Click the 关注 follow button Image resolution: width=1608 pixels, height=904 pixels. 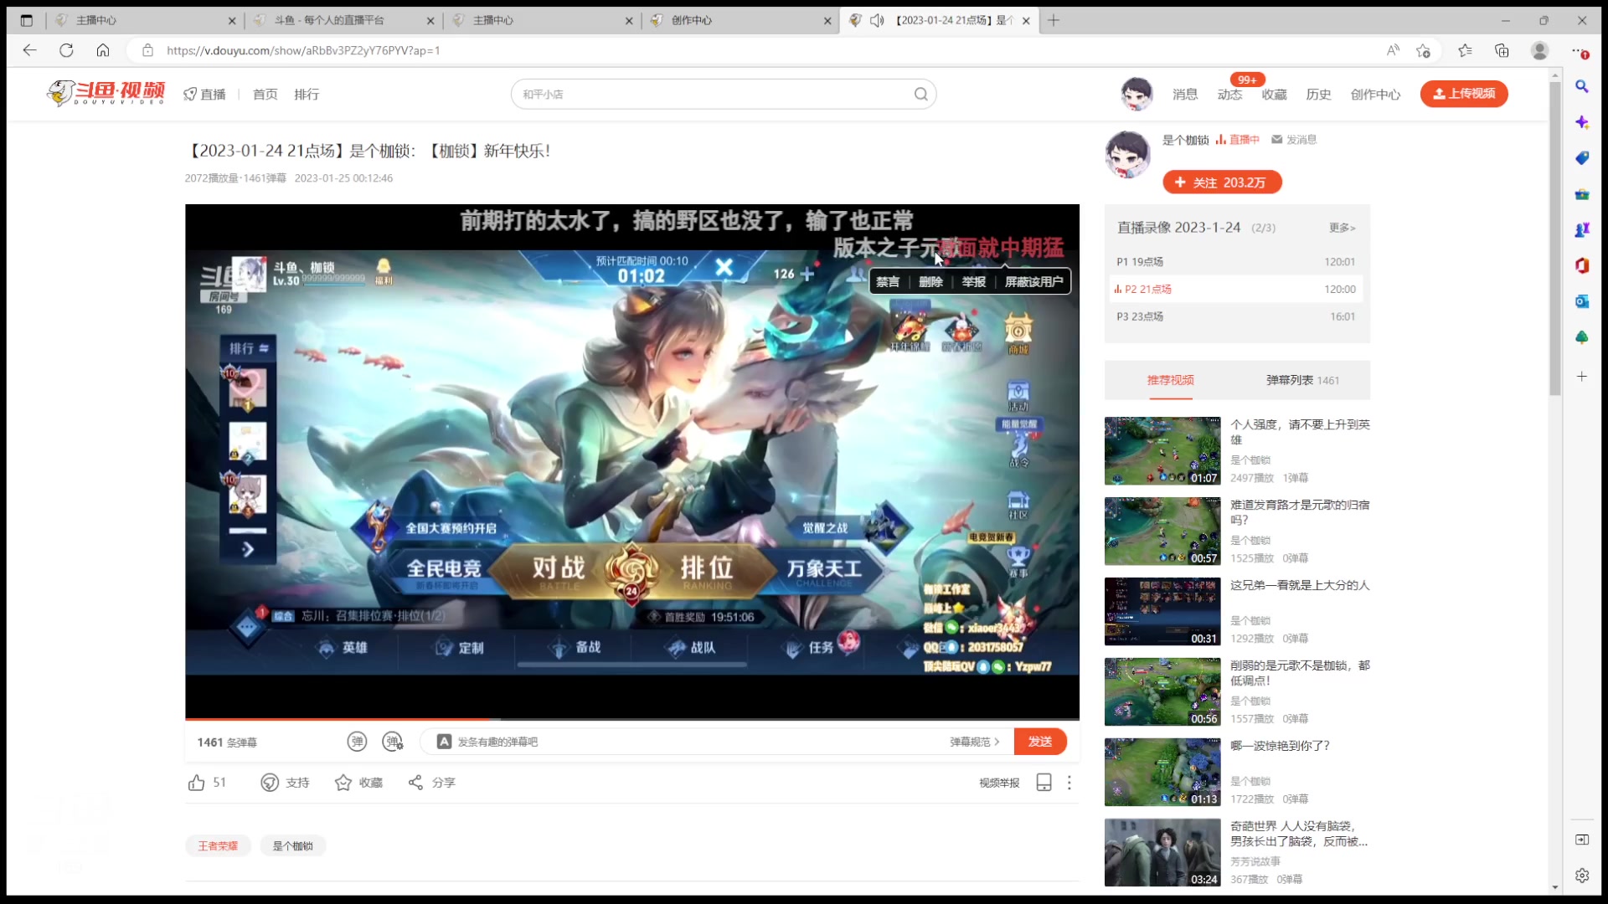[x=1221, y=182]
